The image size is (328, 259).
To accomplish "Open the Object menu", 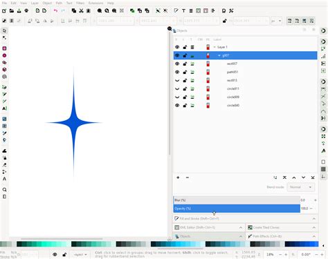I will [x=47, y=3].
